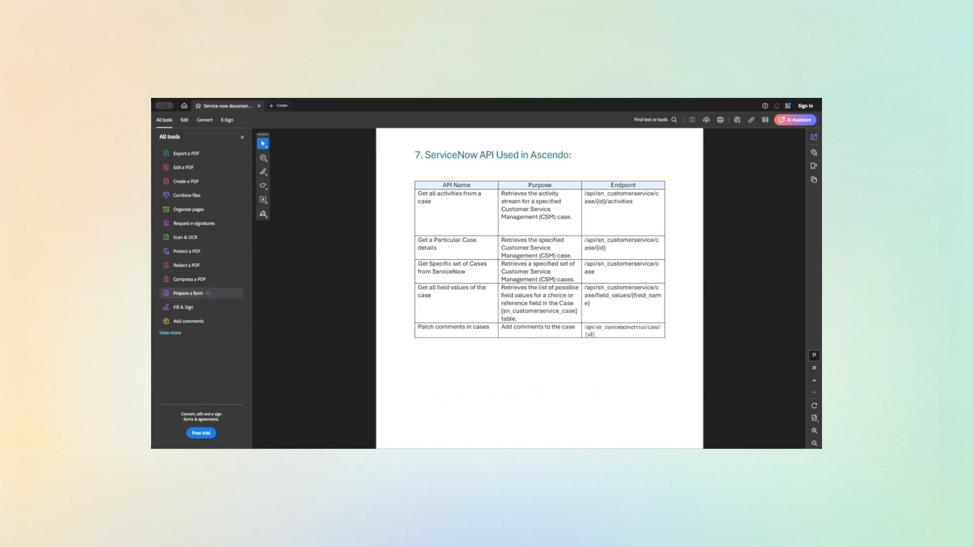Click the print file icon

click(x=720, y=120)
